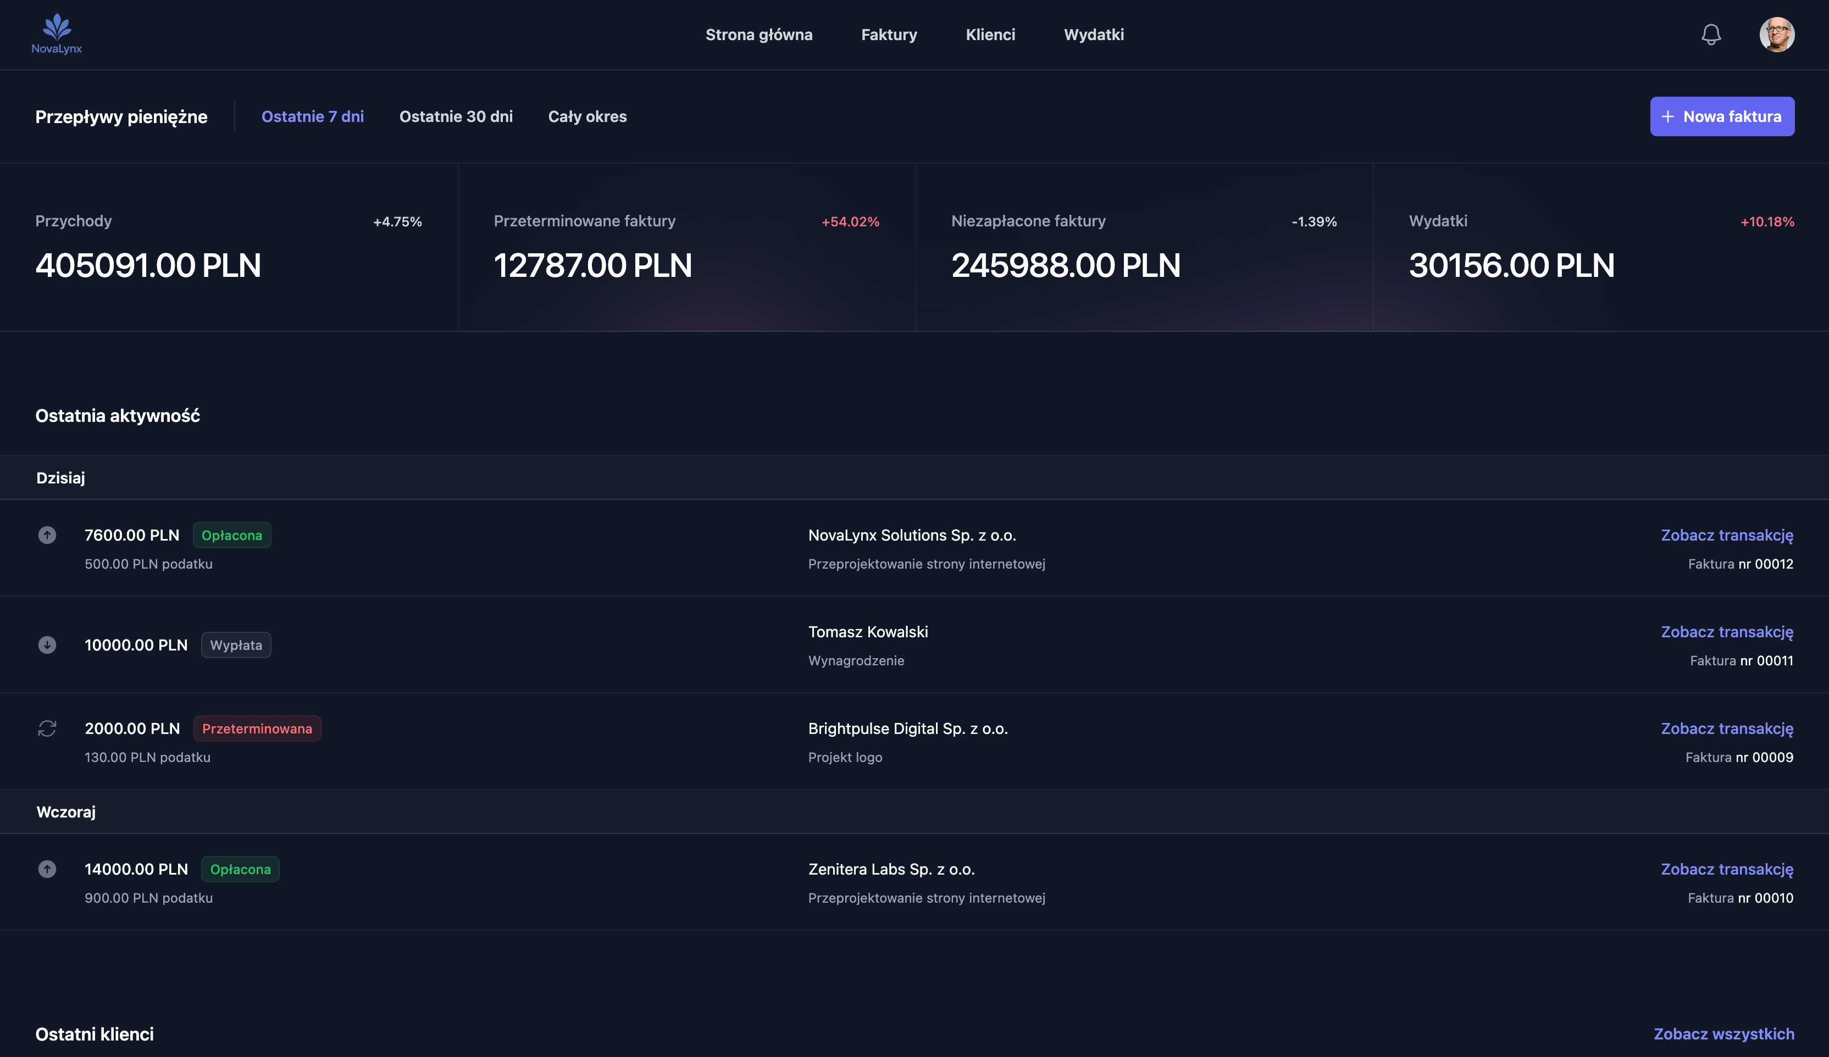This screenshot has height=1057, width=1829.
Task: Switch to Ostatnie 30 dni period
Action: (456, 117)
